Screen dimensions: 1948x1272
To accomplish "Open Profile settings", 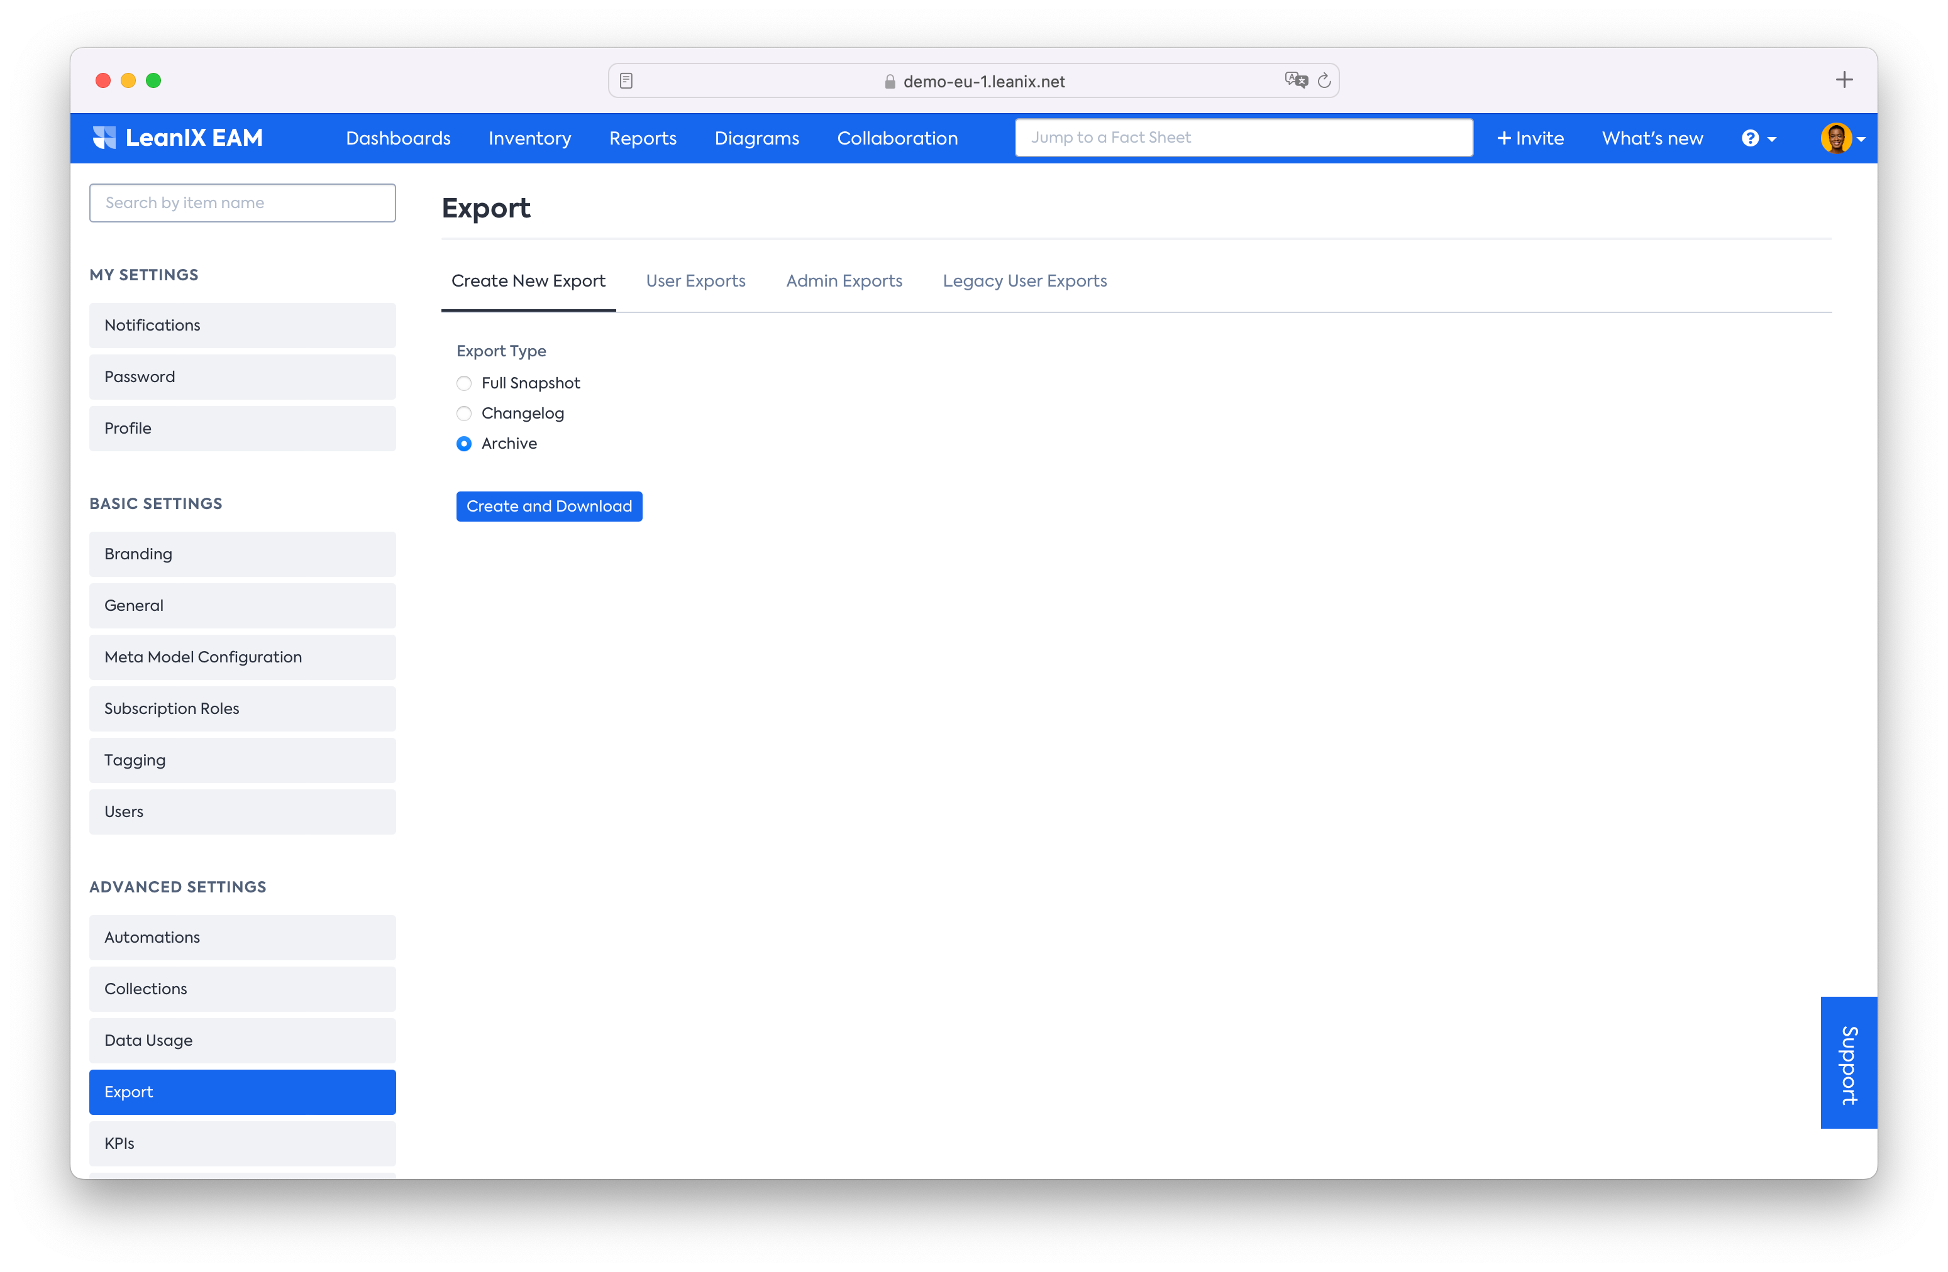I will point(242,429).
